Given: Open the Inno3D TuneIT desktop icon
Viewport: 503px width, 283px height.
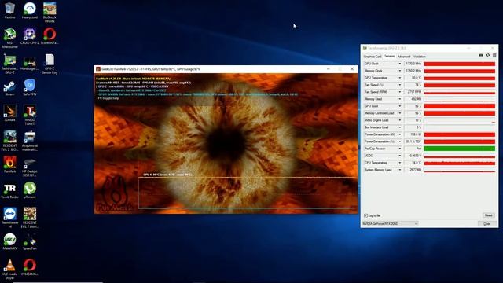Looking at the screenshot, I should (x=30, y=116).
